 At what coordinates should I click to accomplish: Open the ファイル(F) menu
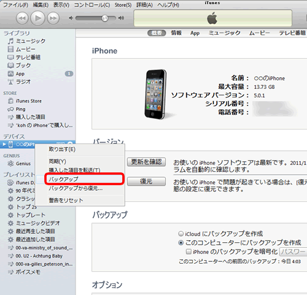pyautogui.click(x=15, y=5)
